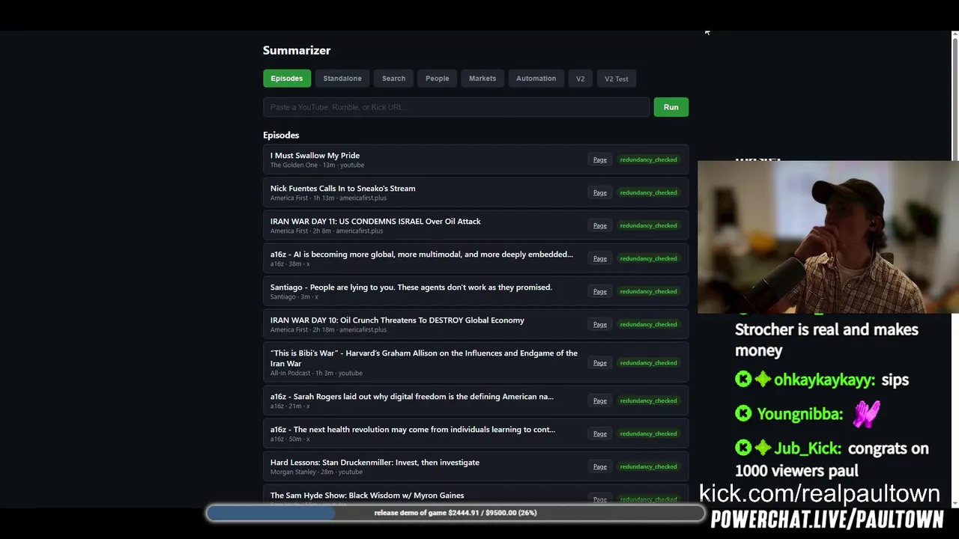Open Page for IRAN WAR DAY 10 episode

(600, 324)
